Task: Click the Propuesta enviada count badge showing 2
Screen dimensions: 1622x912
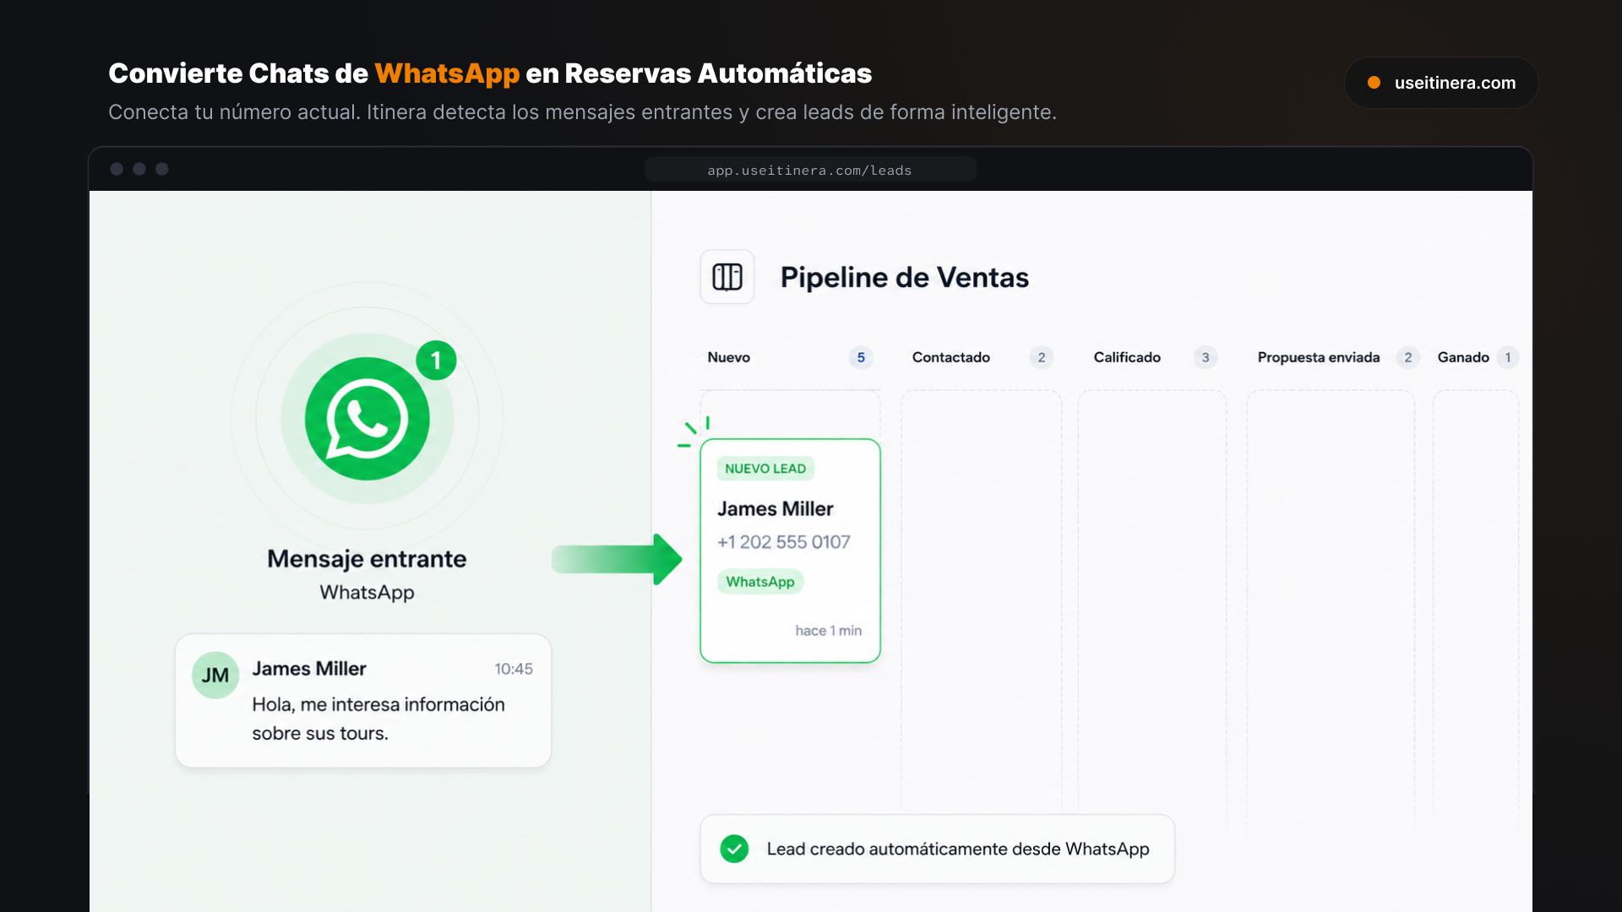Action: [1407, 357]
